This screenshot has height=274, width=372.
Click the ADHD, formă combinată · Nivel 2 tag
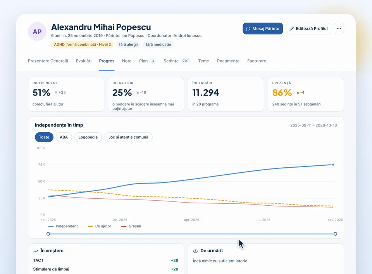point(82,45)
